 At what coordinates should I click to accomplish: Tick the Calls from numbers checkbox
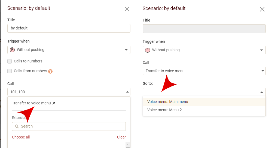[x=10, y=71]
